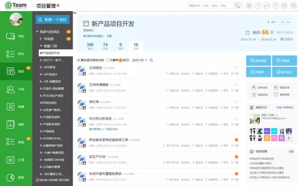Image resolution: width=299 pixels, height=186 pixels.
Task: Add a member with the plus tile
Action: (x=289, y=138)
